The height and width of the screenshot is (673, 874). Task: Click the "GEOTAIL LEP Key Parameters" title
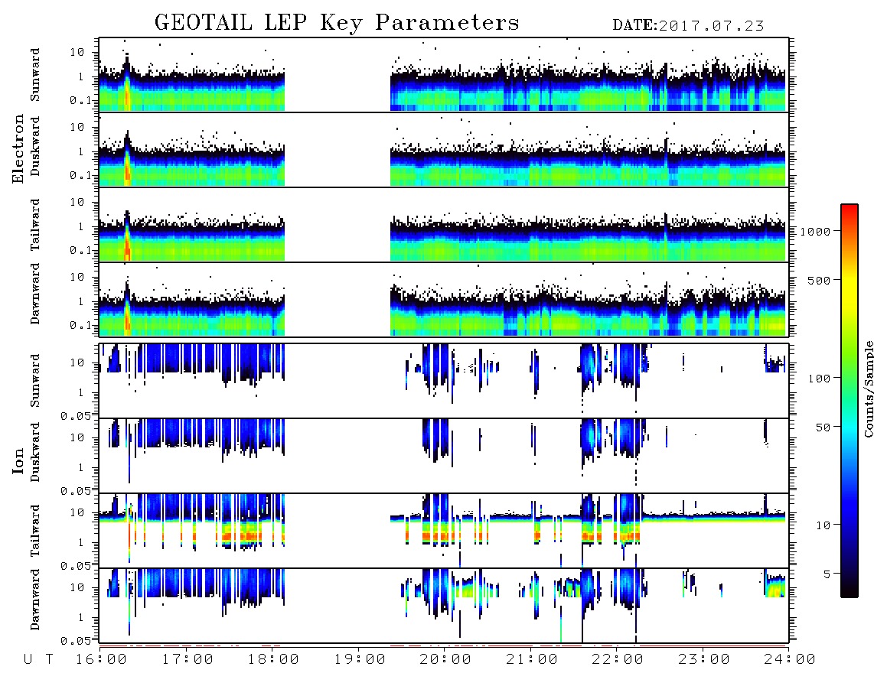click(x=337, y=23)
